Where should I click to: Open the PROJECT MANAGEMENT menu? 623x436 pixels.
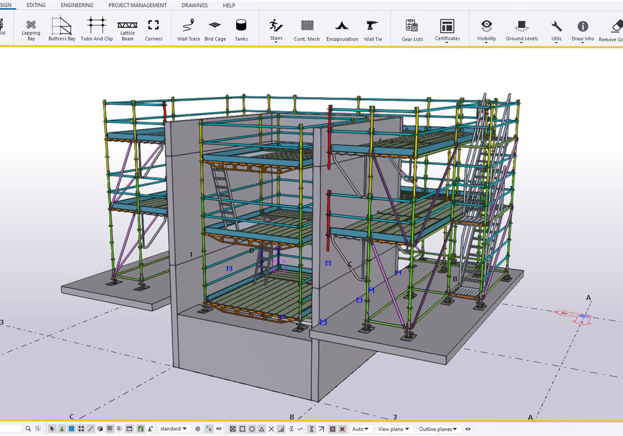pos(136,5)
